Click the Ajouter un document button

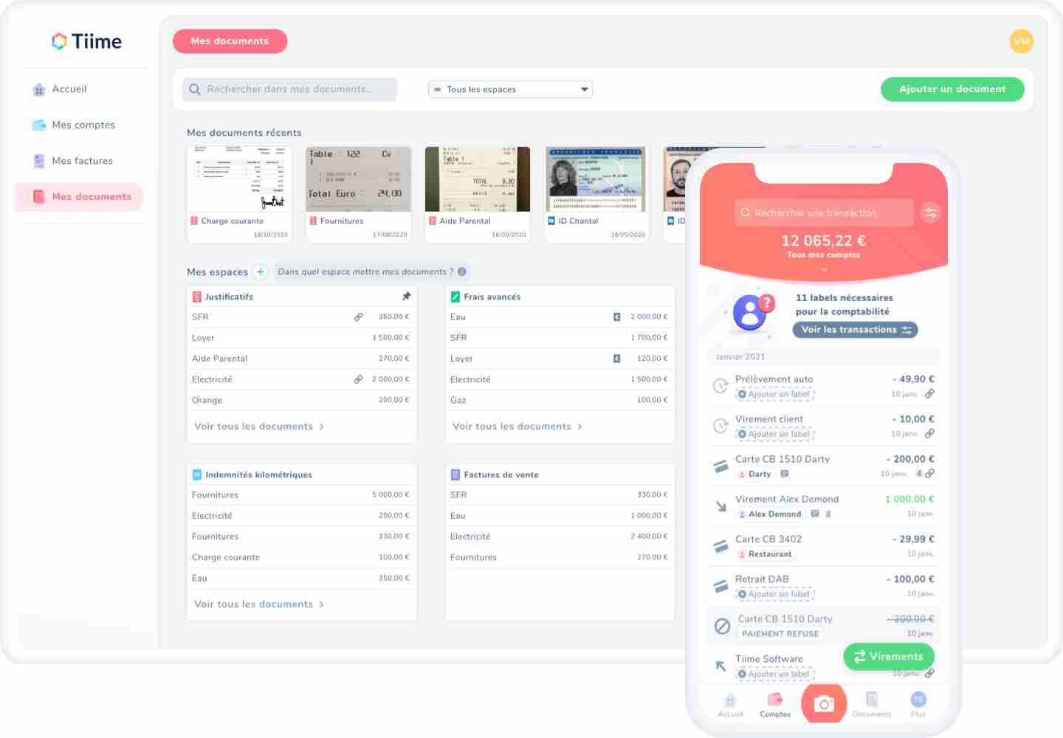pos(952,89)
